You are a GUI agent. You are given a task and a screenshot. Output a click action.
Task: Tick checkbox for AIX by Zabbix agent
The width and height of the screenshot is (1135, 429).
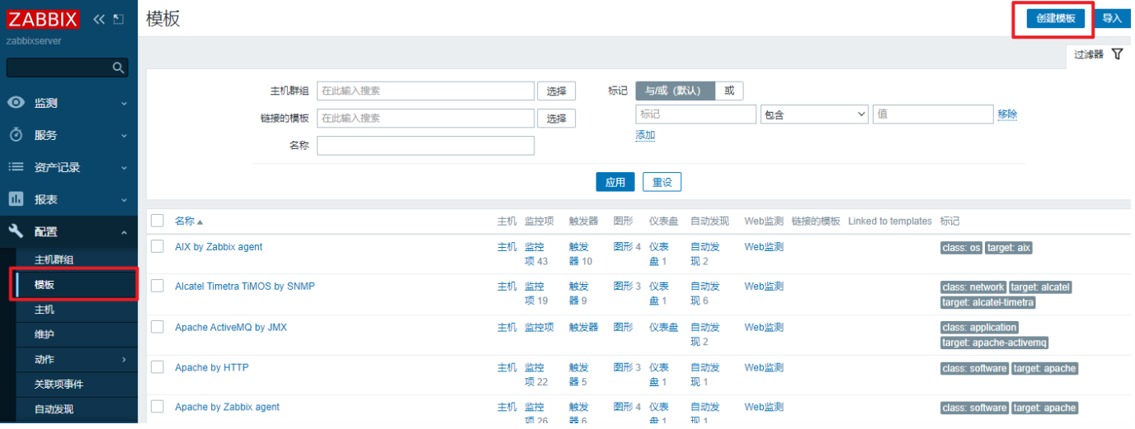click(158, 247)
